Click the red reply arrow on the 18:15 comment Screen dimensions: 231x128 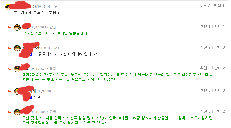click(x=10, y=27)
